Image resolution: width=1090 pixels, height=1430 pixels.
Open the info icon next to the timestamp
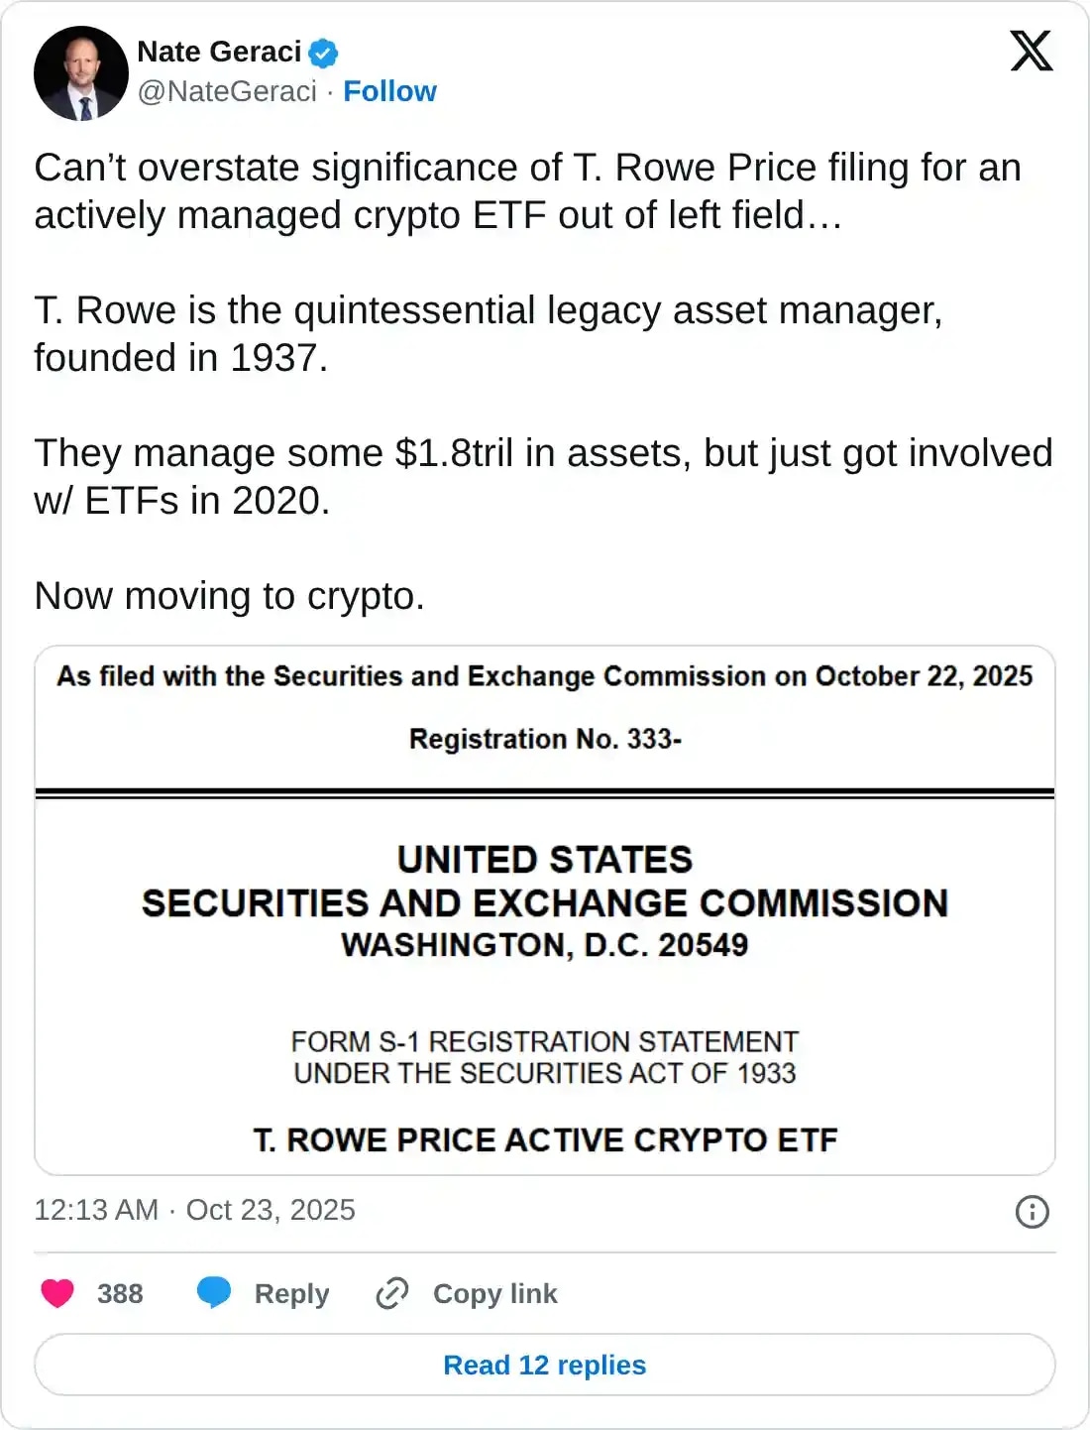[1033, 1210]
